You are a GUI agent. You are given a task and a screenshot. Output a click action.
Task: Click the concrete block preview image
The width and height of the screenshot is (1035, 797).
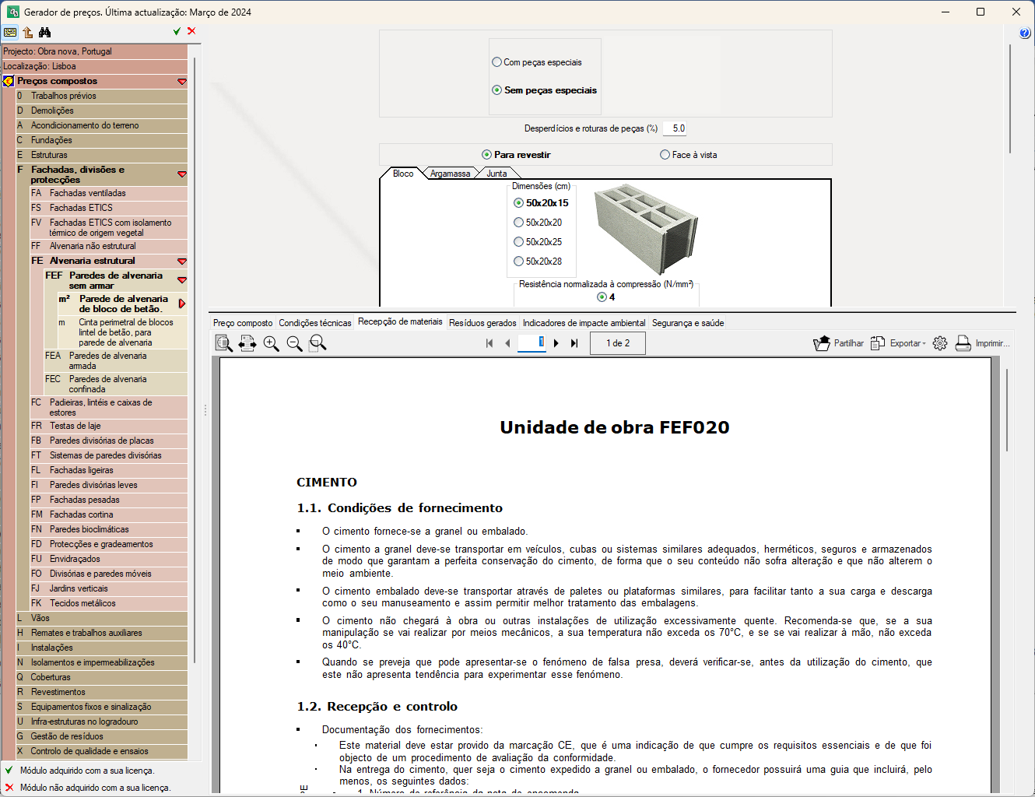[645, 229]
